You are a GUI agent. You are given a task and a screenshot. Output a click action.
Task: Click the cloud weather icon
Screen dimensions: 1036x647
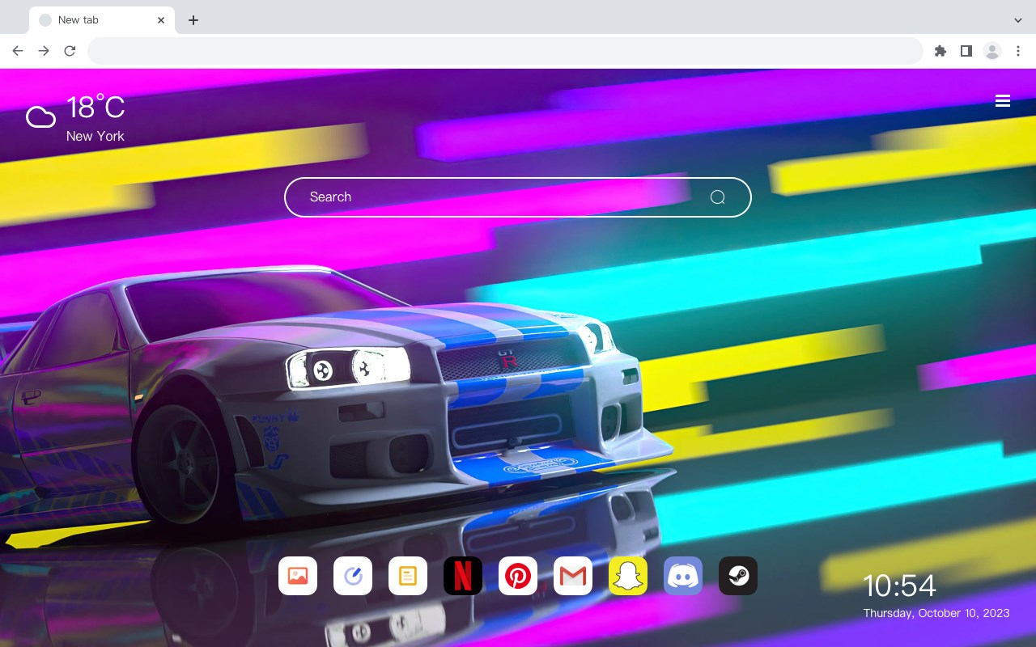coord(40,117)
